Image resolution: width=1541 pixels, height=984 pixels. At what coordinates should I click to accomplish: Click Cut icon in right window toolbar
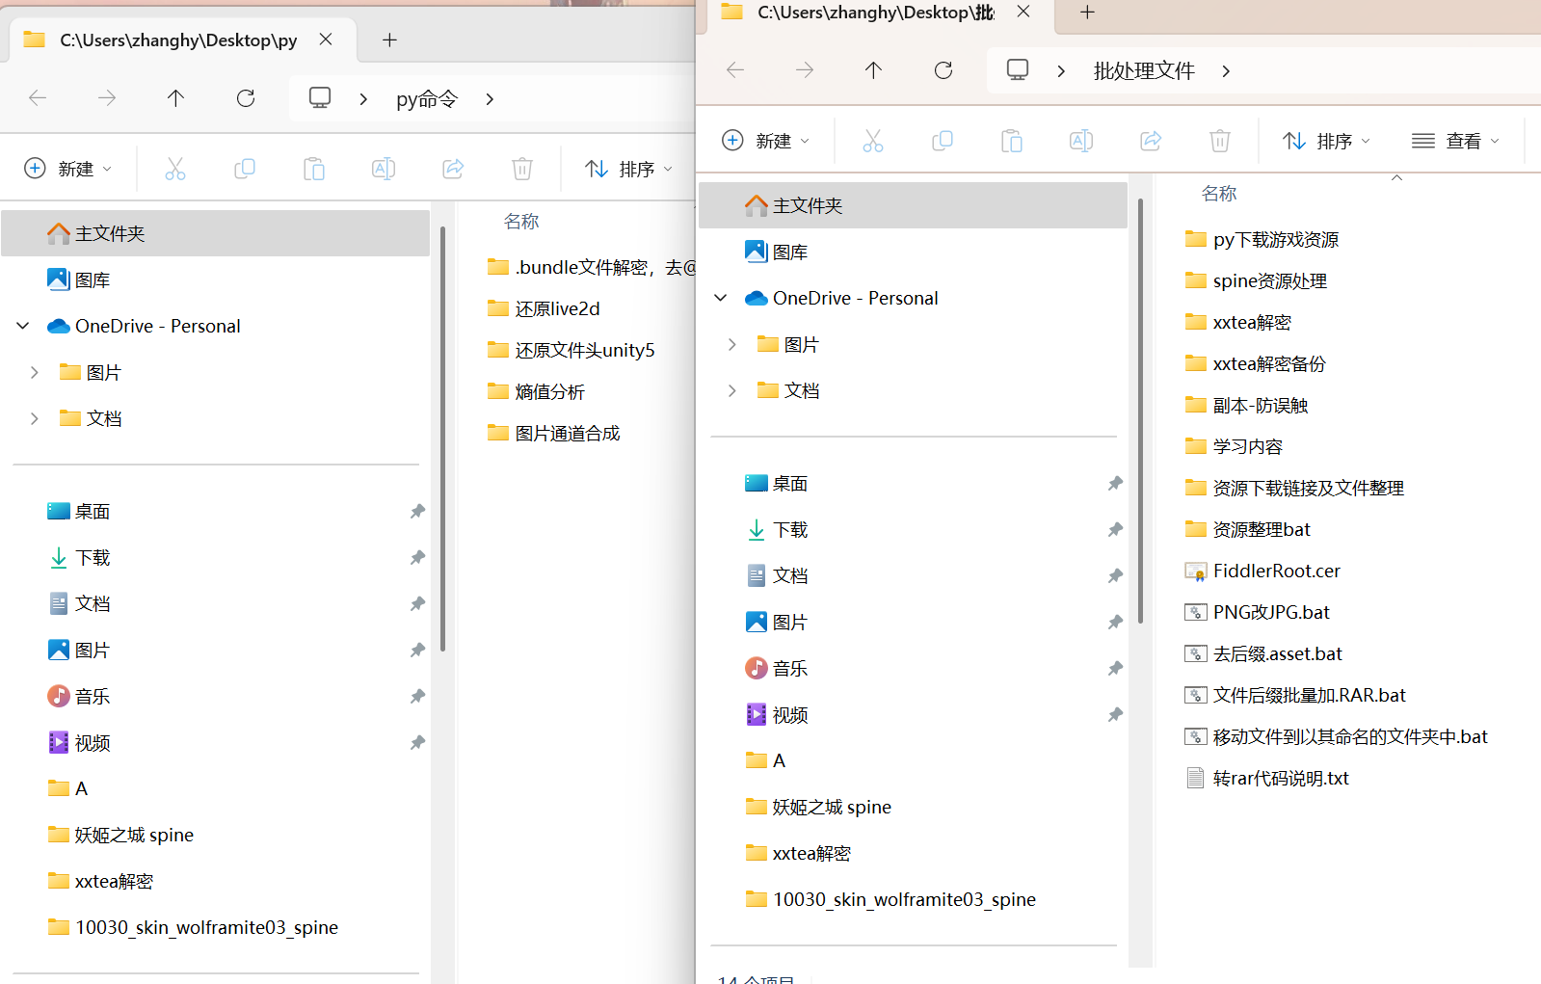[873, 141]
